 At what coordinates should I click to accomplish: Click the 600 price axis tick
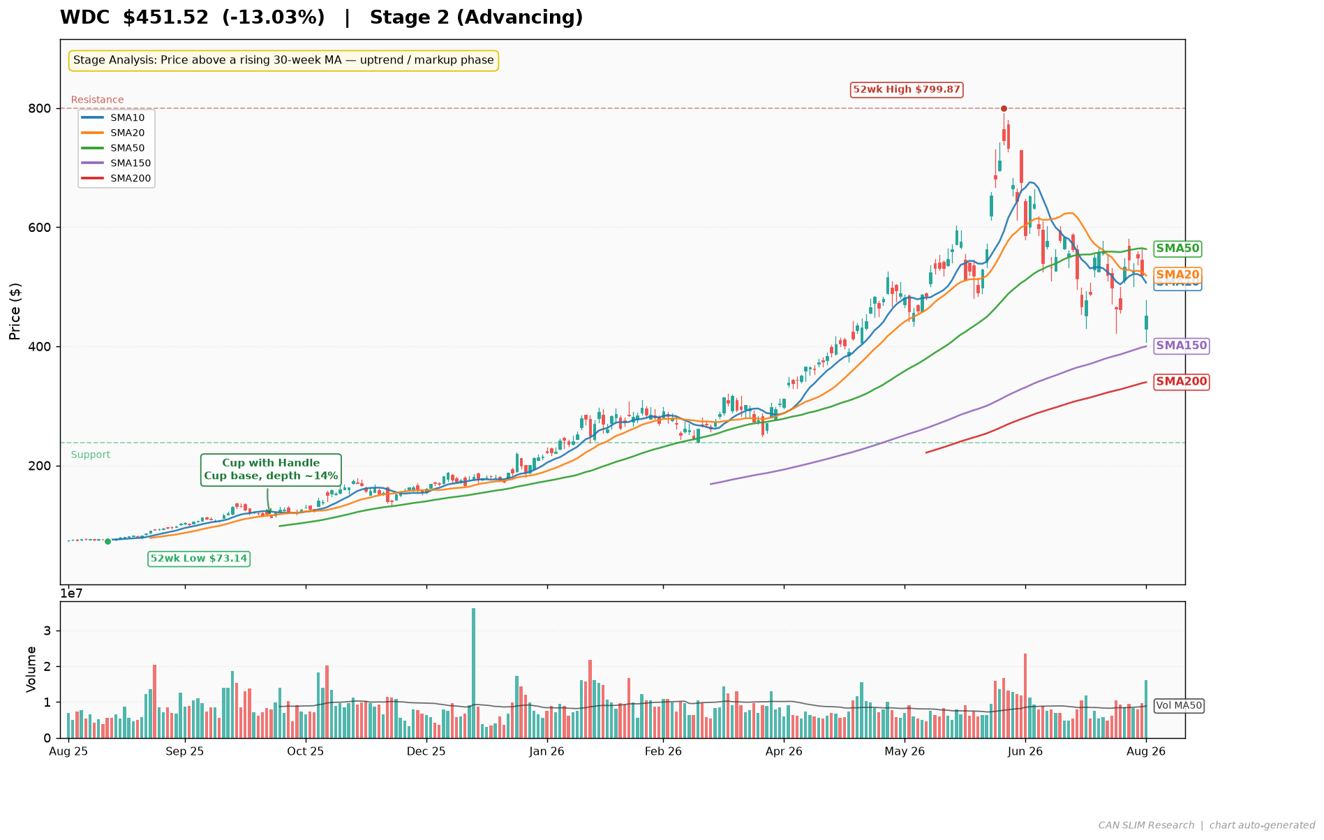point(39,228)
